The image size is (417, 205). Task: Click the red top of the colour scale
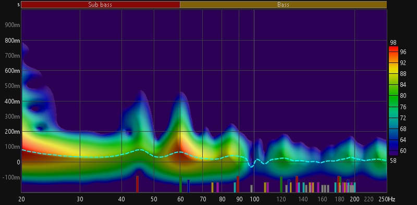click(394, 49)
